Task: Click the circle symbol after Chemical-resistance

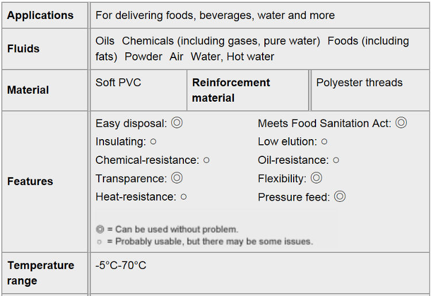Action: click(206, 160)
